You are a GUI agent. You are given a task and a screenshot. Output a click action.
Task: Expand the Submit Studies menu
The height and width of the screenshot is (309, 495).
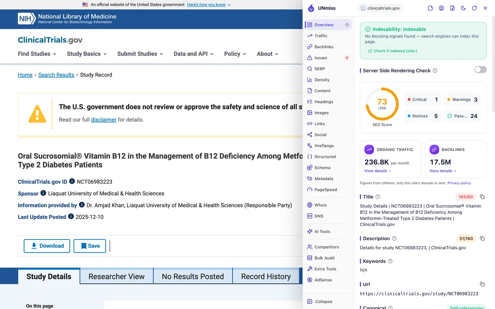pyautogui.click(x=140, y=54)
